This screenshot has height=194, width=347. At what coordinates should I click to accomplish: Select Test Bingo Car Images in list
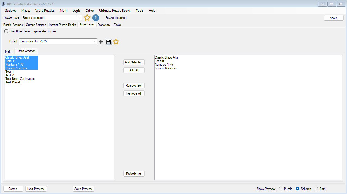coord(20,79)
